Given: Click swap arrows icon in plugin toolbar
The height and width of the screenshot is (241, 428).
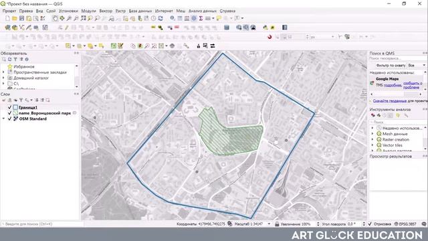Looking at the screenshot, I should [x=213, y=46].
